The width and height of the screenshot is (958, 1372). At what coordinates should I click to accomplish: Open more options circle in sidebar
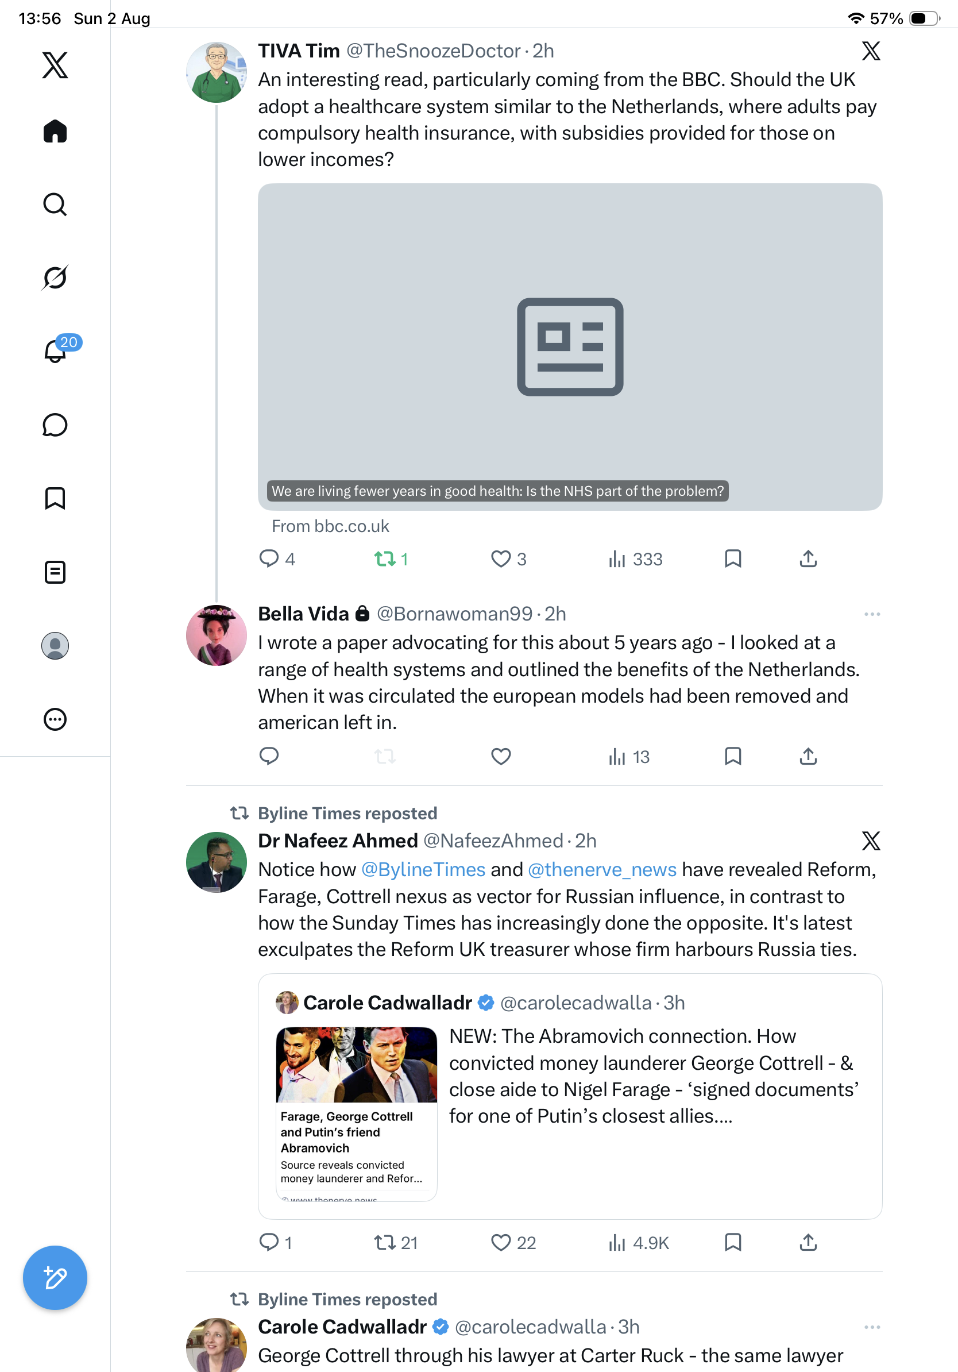pyautogui.click(x=55, y=719)
